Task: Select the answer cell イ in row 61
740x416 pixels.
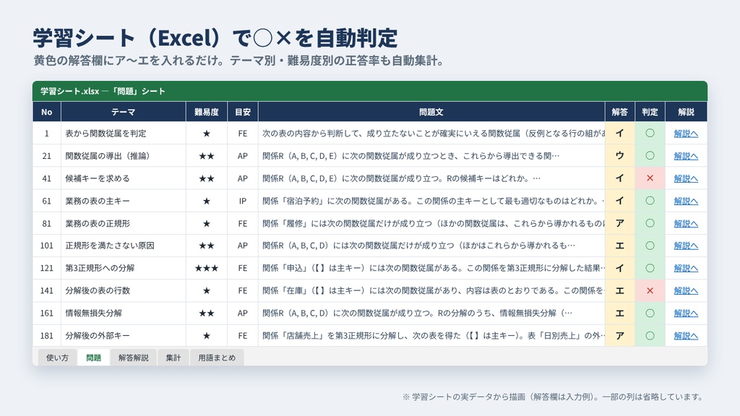Action: [x=619, y=201]
